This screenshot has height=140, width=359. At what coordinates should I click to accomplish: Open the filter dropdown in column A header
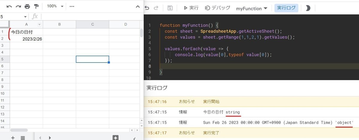click(39, 24)
